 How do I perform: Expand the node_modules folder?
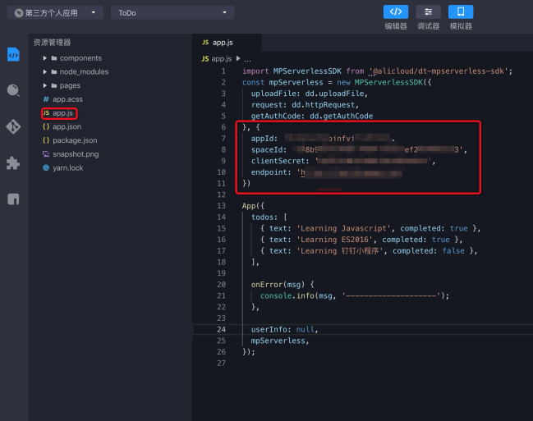pyautogui.click(x=45, y=71)
